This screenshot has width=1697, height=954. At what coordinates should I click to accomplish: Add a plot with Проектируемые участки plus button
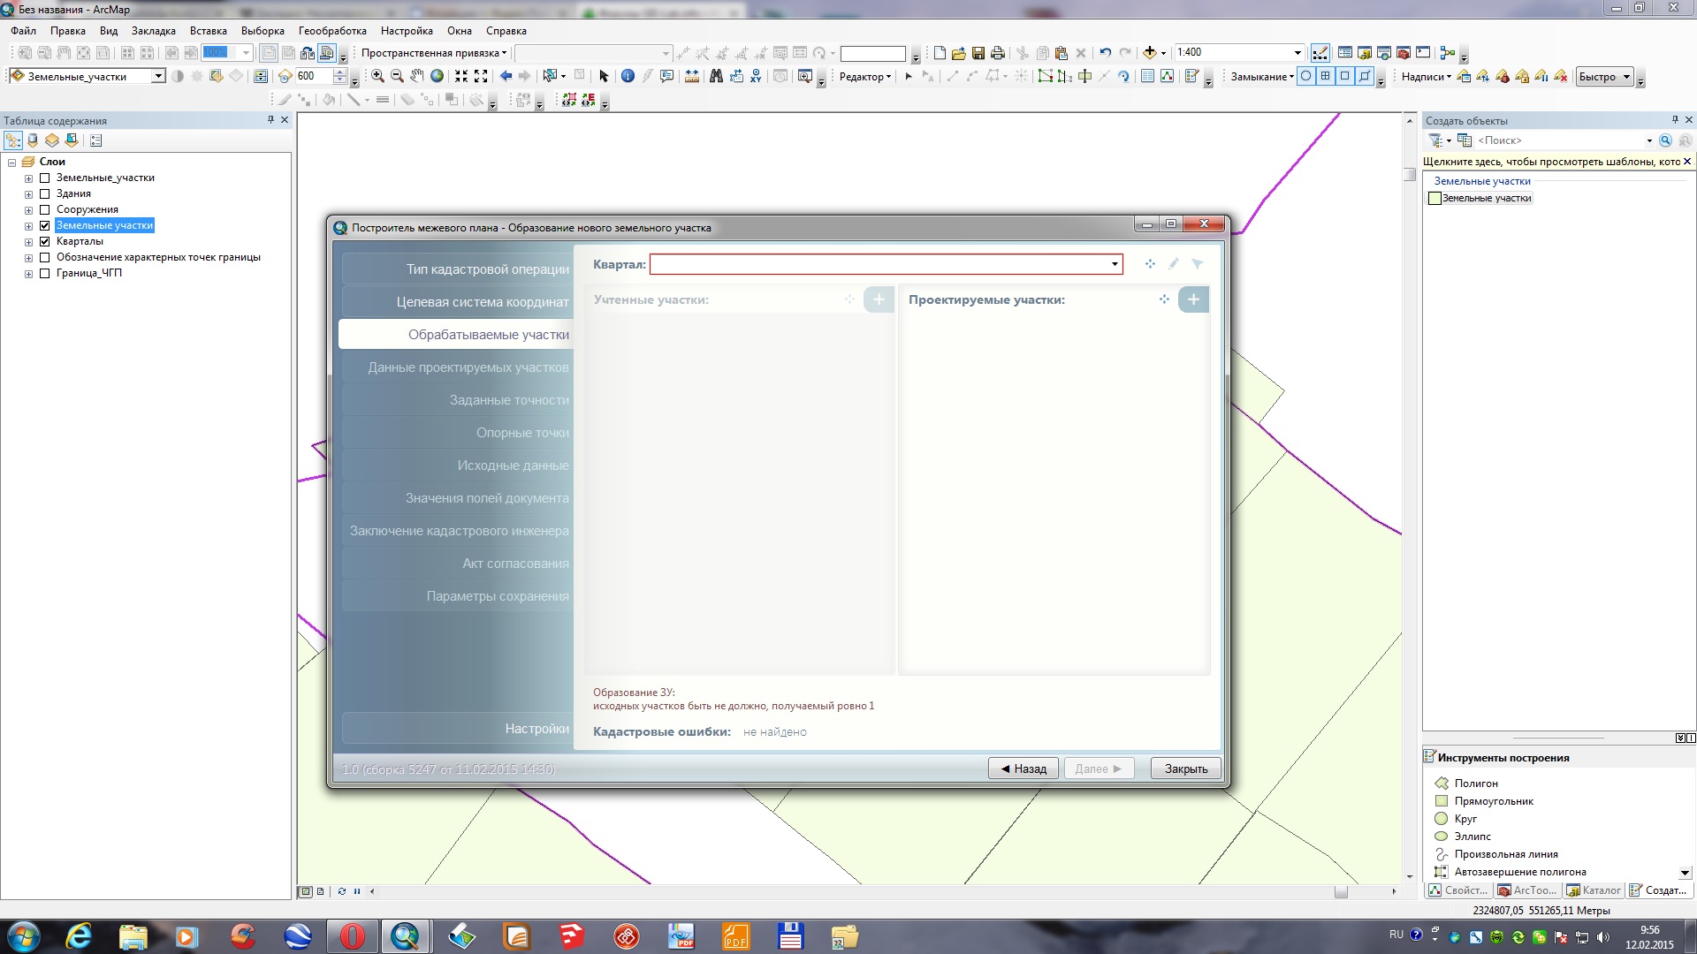click(x=1193, y=299)
